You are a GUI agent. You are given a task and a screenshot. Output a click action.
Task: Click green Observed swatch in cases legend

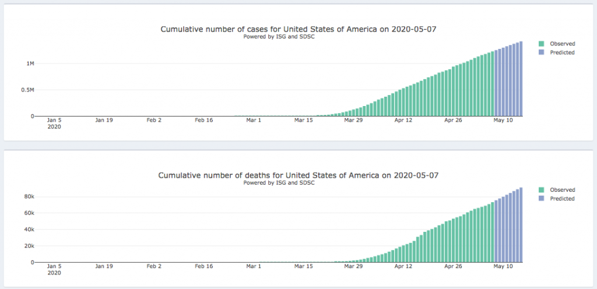542,44
